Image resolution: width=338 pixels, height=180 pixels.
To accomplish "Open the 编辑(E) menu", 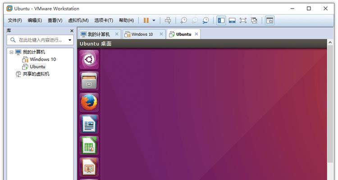I will (35, 20).
